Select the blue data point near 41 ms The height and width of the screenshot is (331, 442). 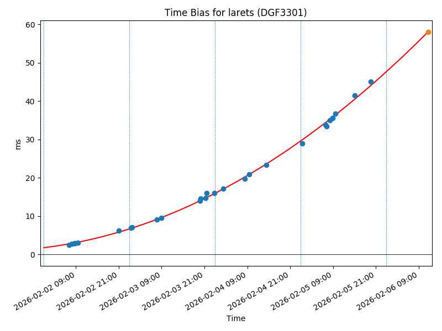point(355,95)
